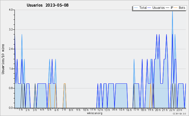Click the wikiscan.org label below the chart

94,113
